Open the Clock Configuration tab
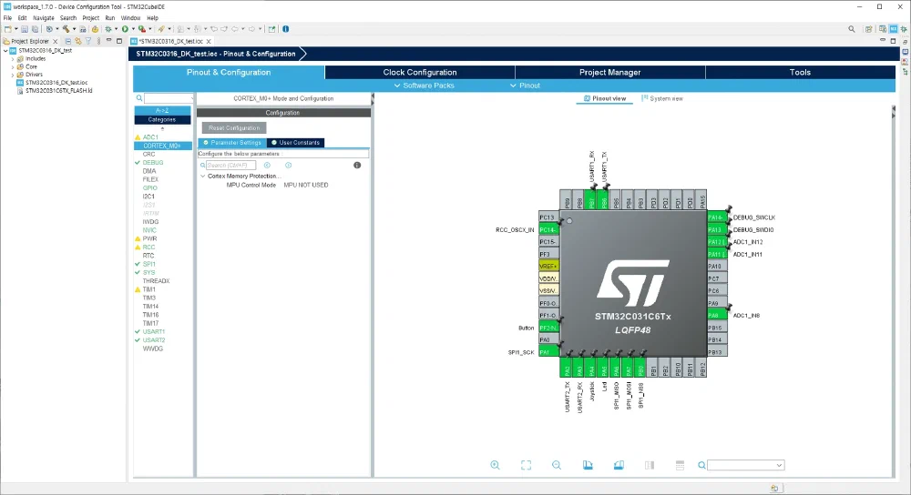This screenshot has height=495, width=911. pyautogui.click(x=419, y=72)
